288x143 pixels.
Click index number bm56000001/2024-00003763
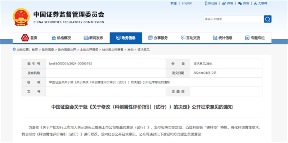click(71, 64)
